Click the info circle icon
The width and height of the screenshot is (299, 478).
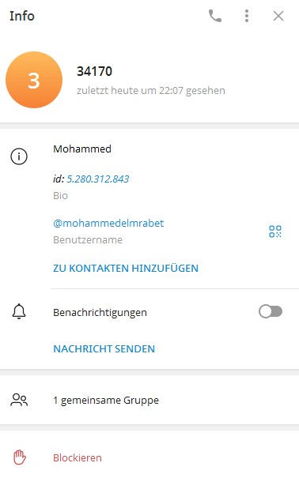click(x=19, y=156)
